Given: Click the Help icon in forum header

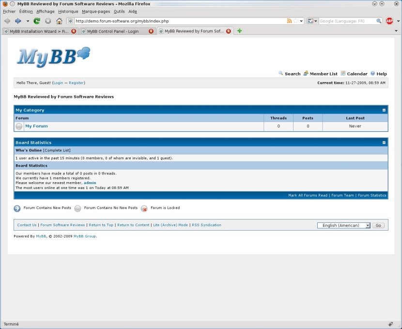Looking at the screenshot, I should coord(371,74).
